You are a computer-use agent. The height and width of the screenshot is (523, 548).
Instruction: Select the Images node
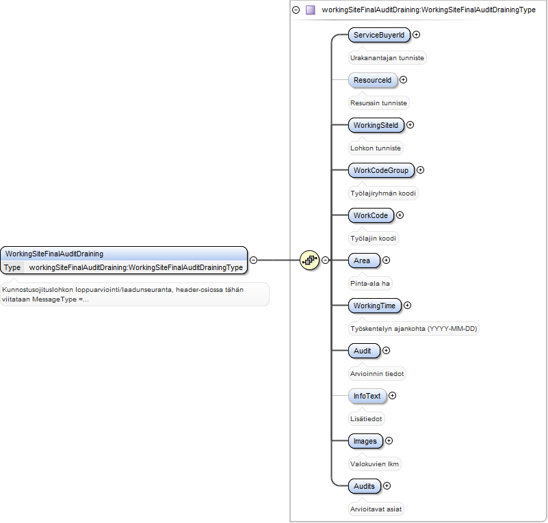coord(365,441)
